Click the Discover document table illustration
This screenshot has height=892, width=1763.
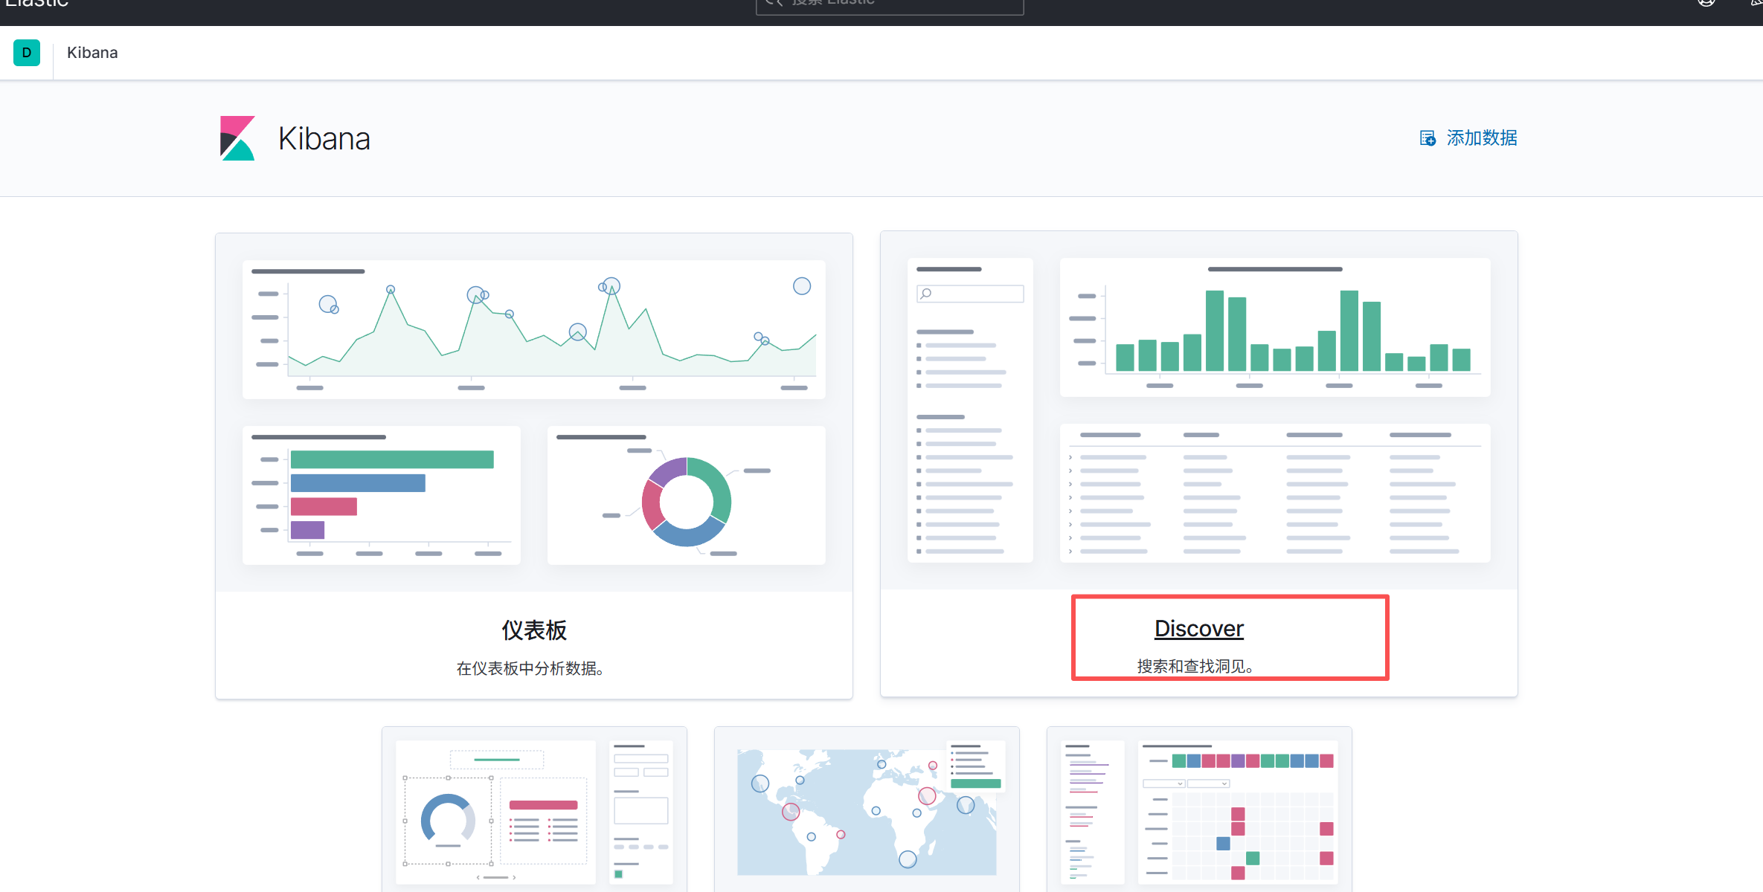point(1274,493)
